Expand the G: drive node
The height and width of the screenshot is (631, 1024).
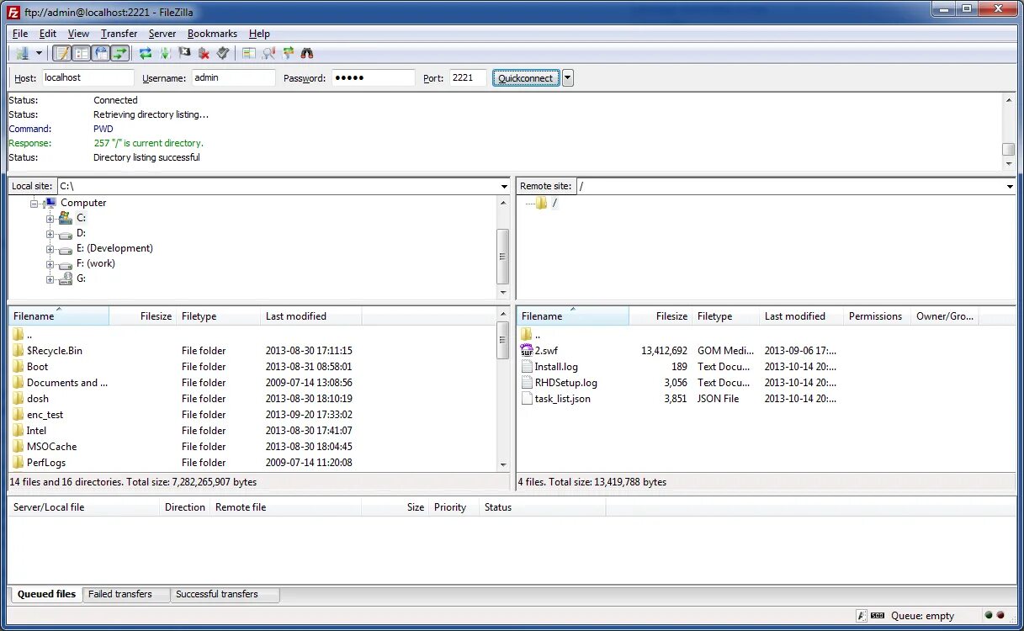pyautogui.click(x=50, y=279)
